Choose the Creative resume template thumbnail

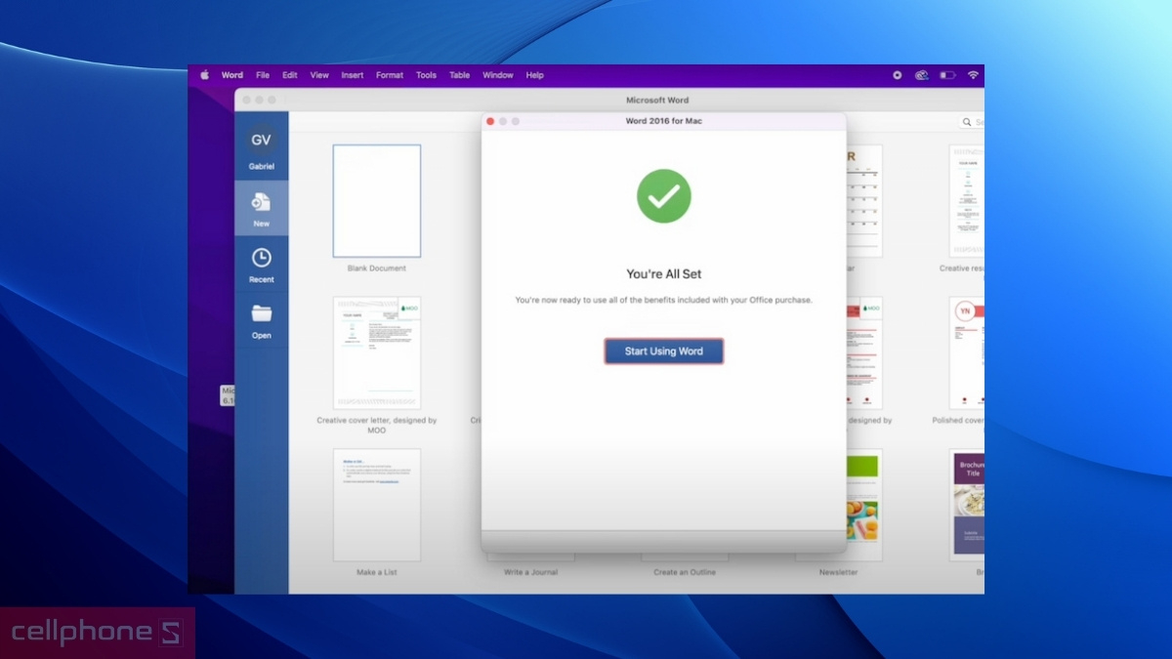966,201
